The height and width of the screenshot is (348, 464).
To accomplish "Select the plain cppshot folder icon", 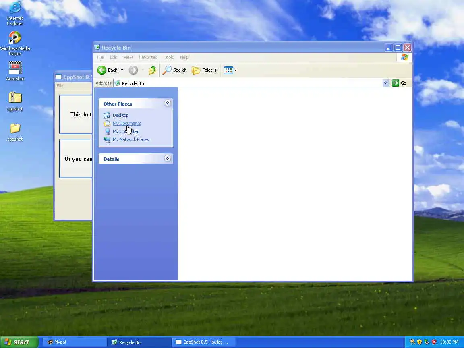I will (15, 132).
